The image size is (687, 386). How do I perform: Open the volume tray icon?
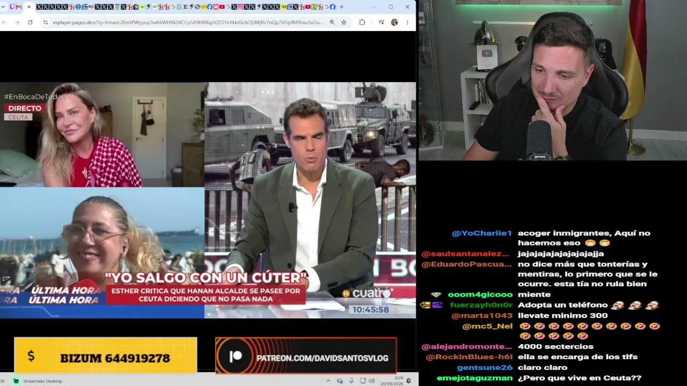pos(371,381)
